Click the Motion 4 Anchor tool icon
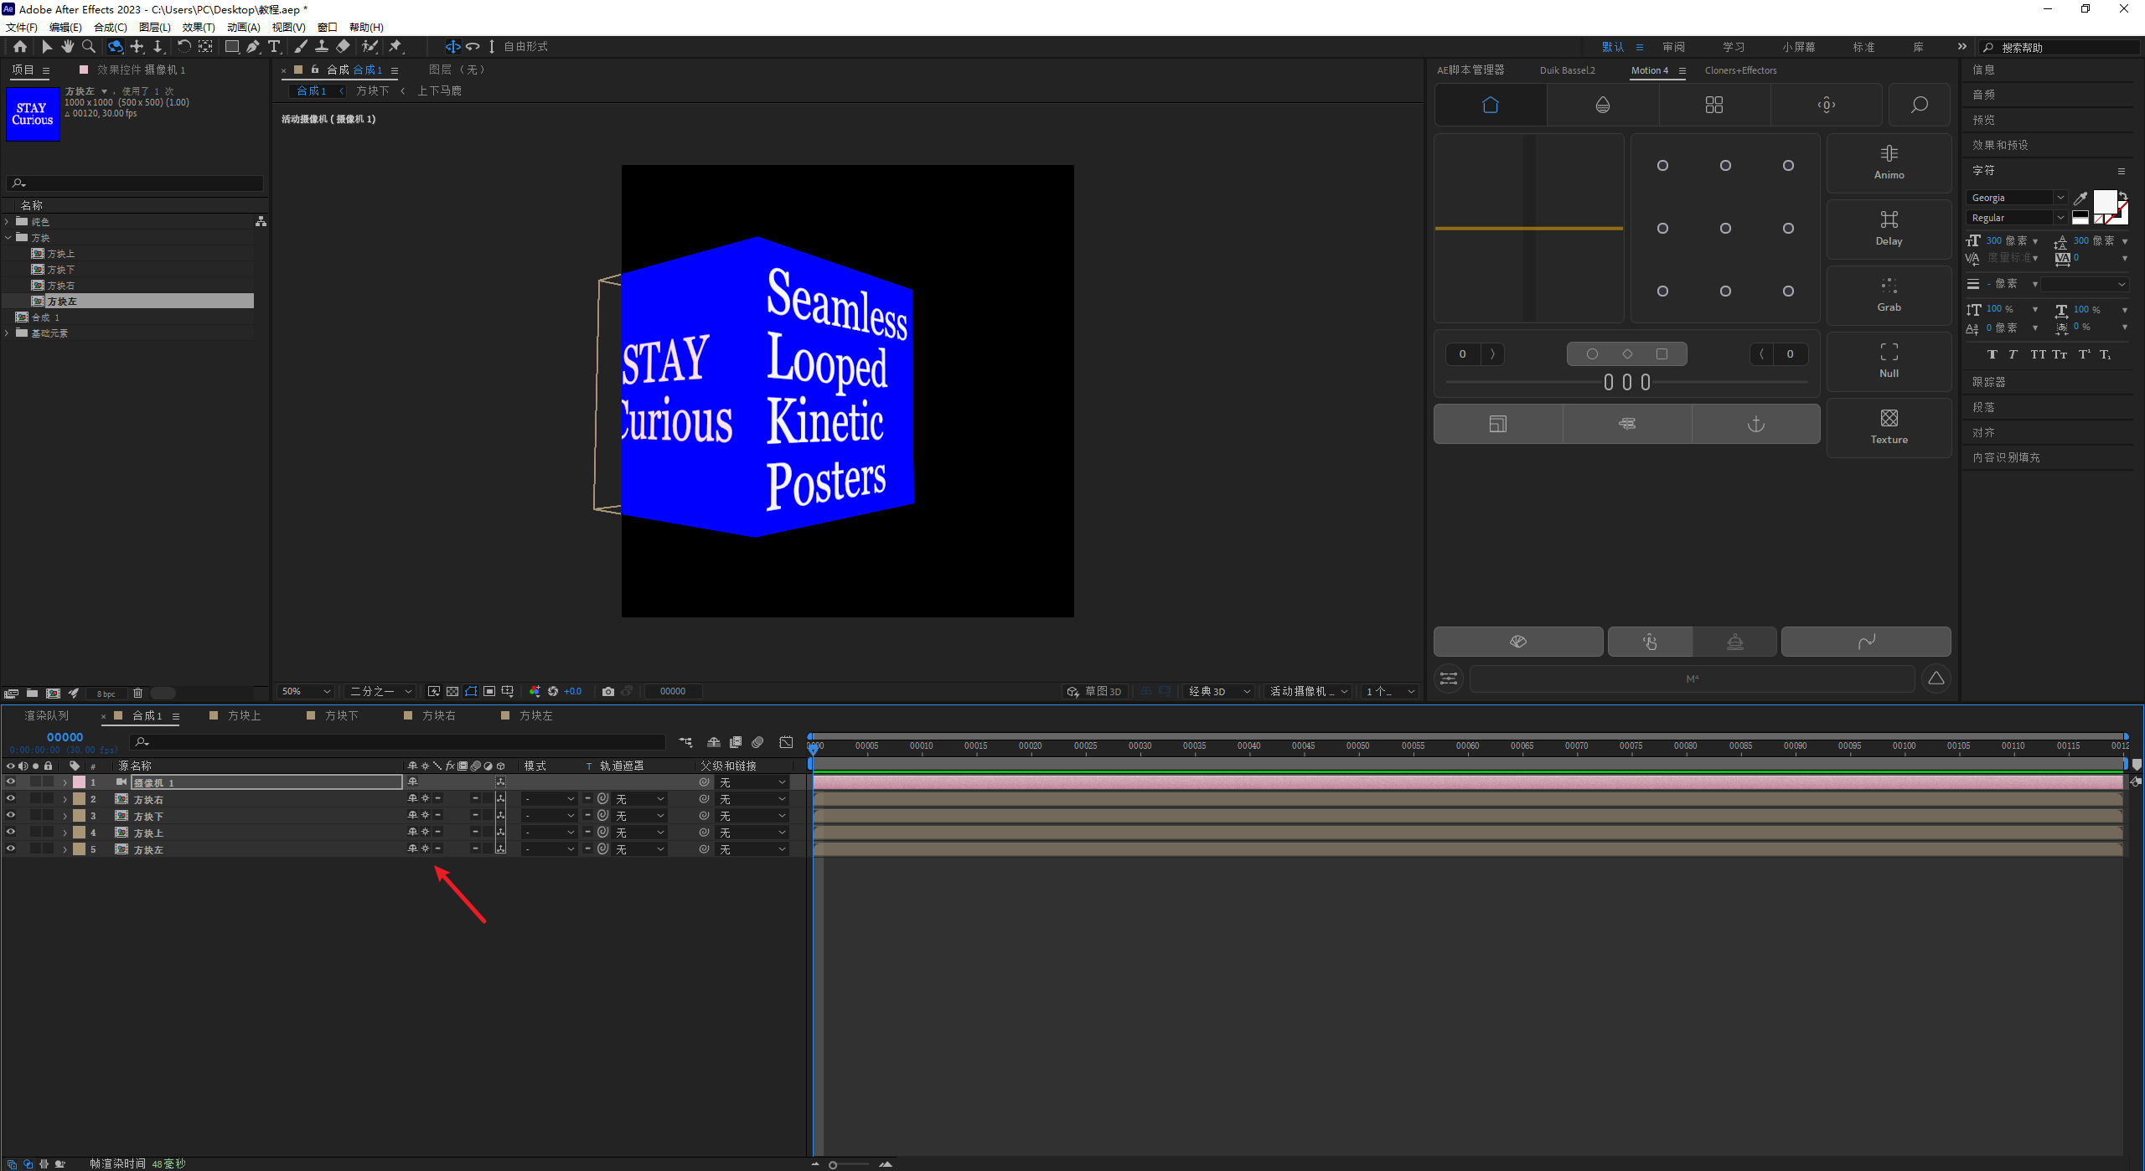The height and width of the screenshot is (1171, 2145). click(x=1755, y=424)
